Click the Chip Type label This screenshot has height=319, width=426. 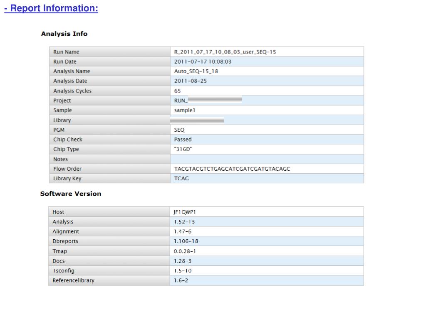click(66, 149)
